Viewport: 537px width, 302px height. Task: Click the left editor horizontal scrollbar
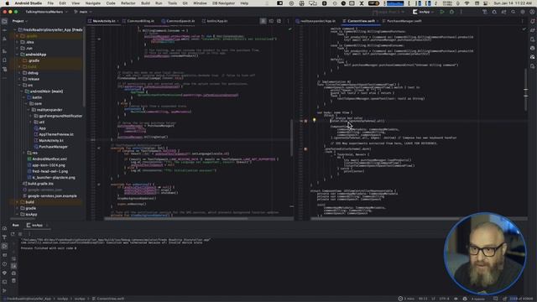(175, 218)
